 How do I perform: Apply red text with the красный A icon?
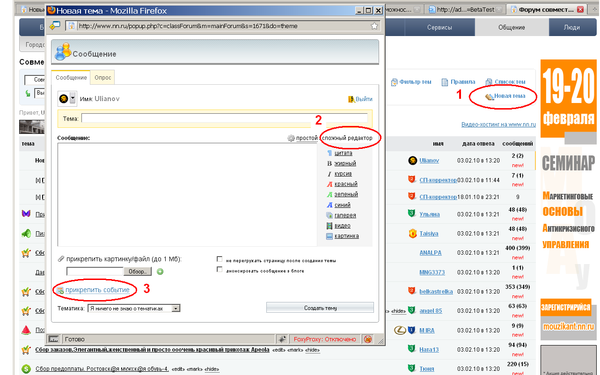[329, 184]
